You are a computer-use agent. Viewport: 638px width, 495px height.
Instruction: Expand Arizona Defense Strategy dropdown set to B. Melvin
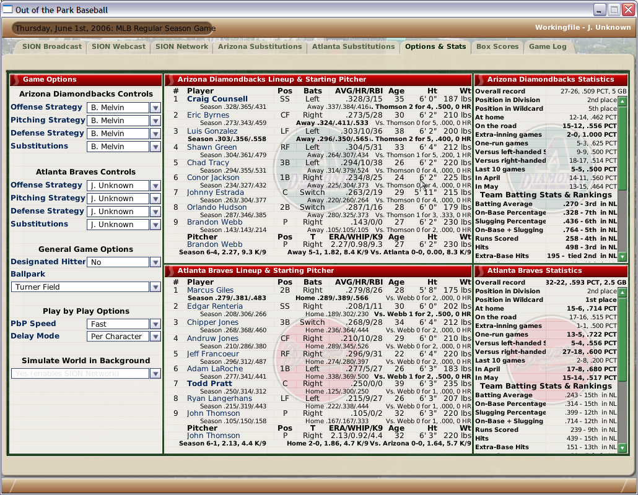124,134
